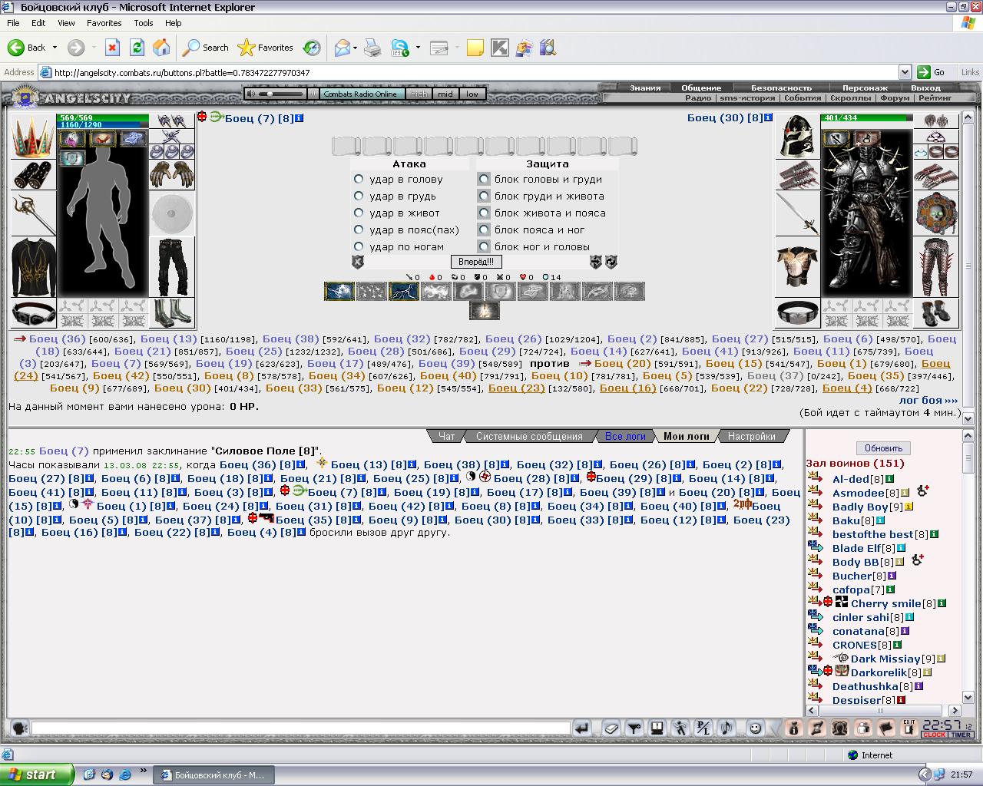983x786 pixels.
Task: Select attack option удар по ногам
Action: coord(359,246)
